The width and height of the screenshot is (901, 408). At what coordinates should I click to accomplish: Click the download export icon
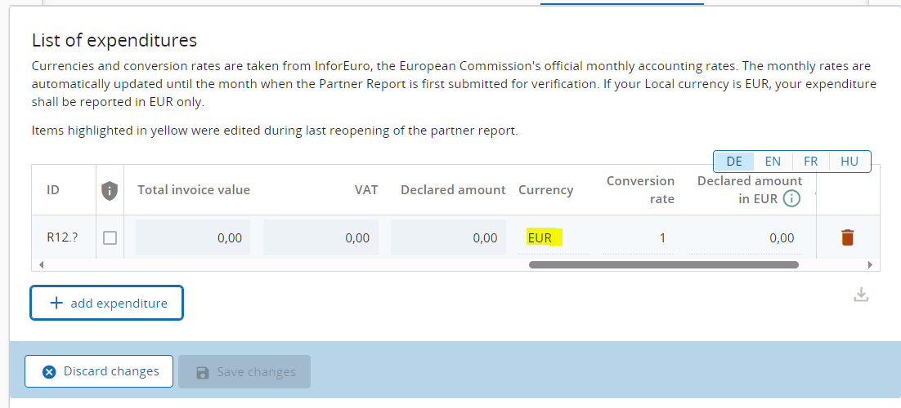(x=860, y=295)
